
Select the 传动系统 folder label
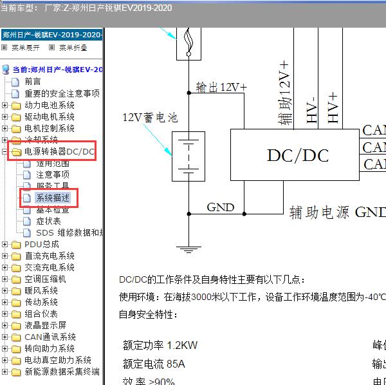click(41, 302)
